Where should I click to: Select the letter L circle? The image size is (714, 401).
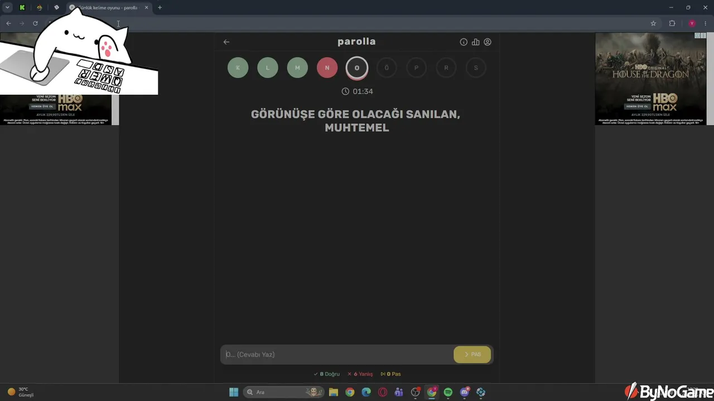(268, 68)
